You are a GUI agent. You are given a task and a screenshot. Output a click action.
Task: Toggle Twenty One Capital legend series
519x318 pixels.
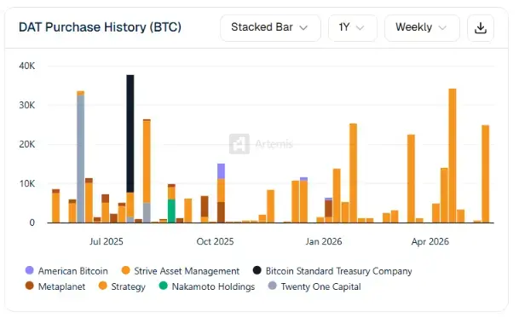pos(314,286)
